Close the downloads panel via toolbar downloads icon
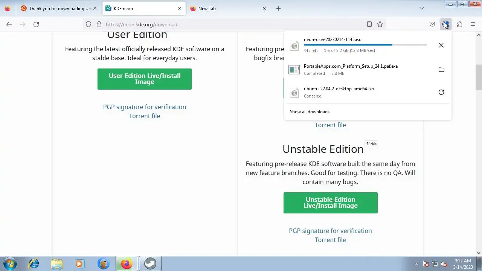Viewport: 482px width, 271px height. click(x=446, y=24)
